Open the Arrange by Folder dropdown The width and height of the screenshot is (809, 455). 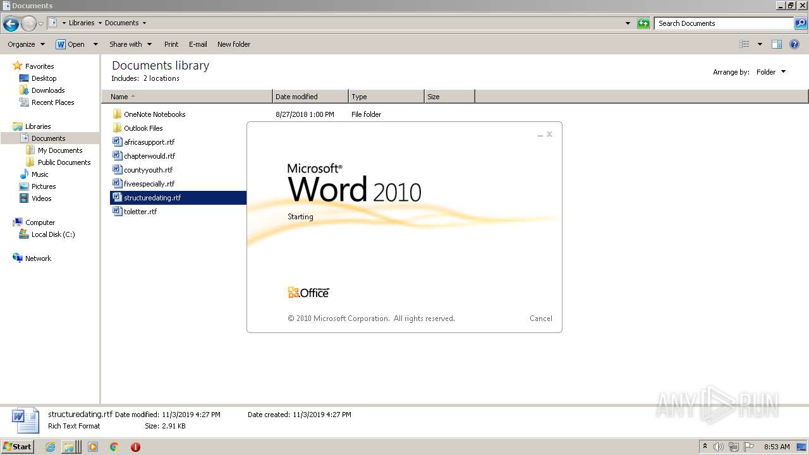(771, 72)
